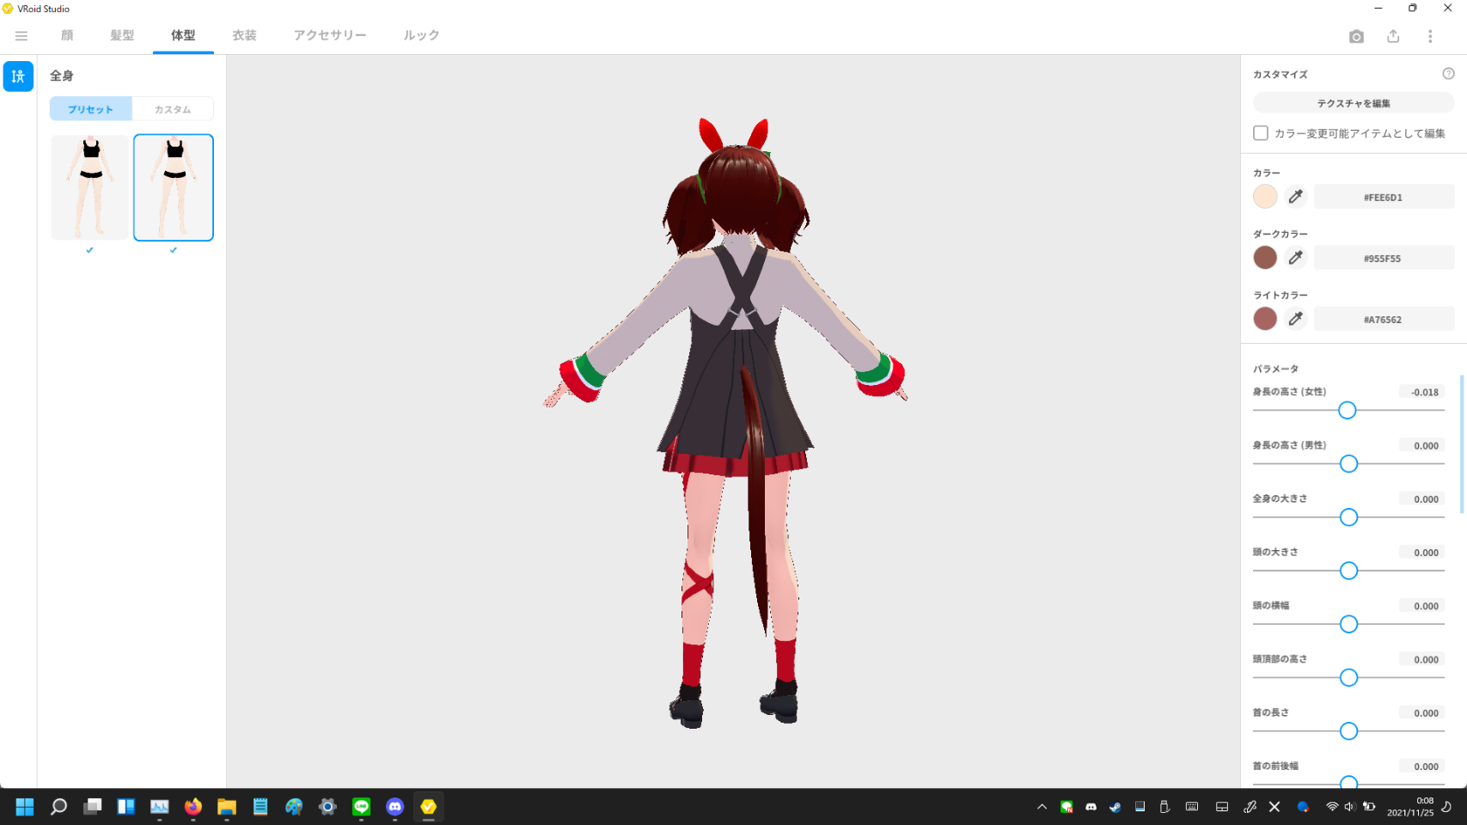
Task: Click eyedropper next to #955F55 dark color
Action: click(1296, 258)
